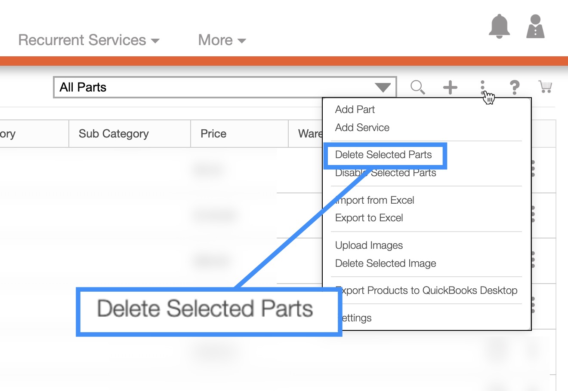Click the plus icon to add item
This screenshot has width=568, height=391.
(x=450, y=87)
